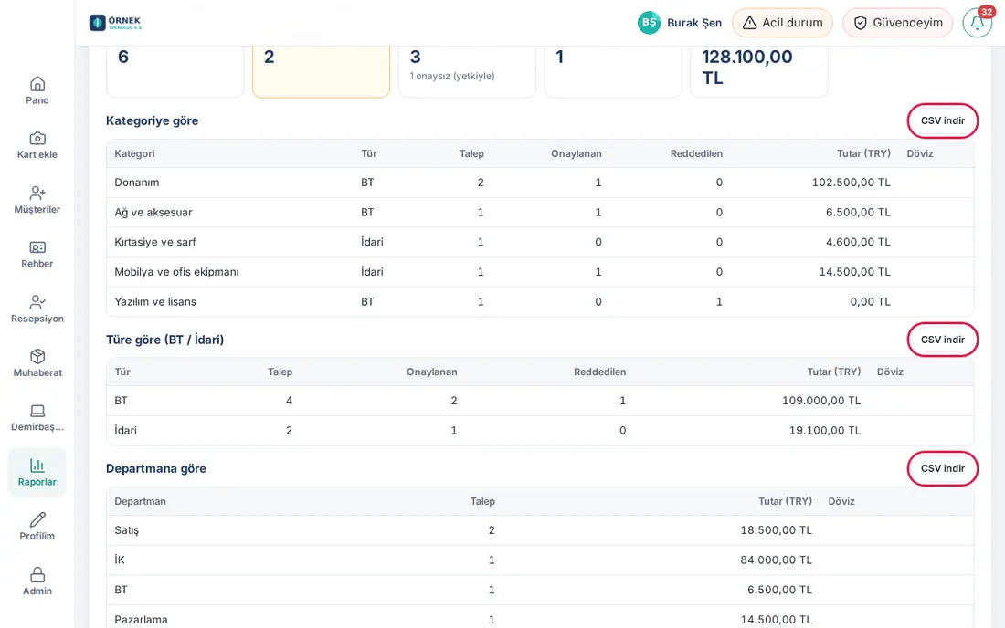Select the highlighted summary card showing 2
The width and height of the screenshot is (1005, 628).
point(321,70)
